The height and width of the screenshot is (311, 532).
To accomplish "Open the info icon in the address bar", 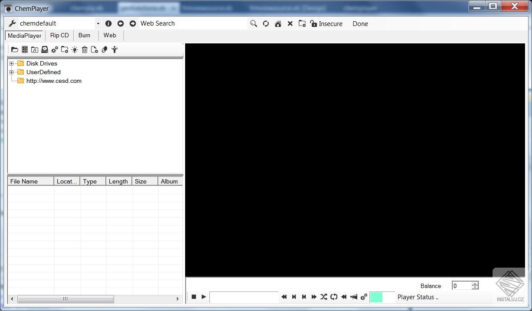I will [108, 23].
